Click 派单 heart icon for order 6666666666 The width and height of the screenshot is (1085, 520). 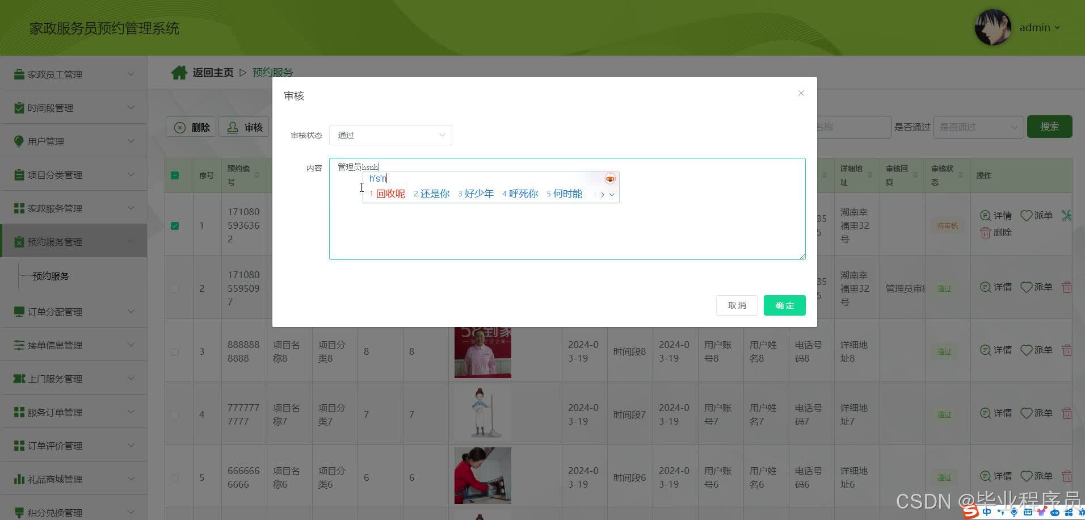pyautogui.click(x=1026, y=476)
